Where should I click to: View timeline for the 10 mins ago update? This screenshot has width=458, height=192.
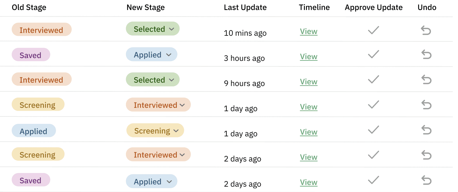[x=308, y=31]
